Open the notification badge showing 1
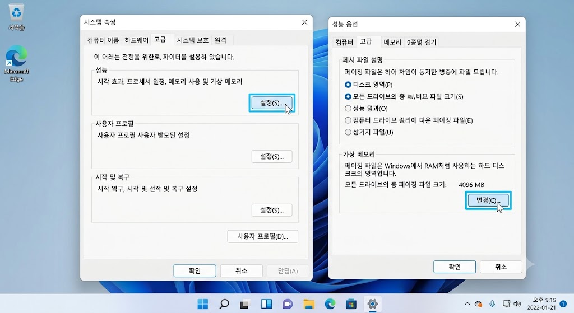Image resolution: width=574 pixels, height=313 pixels. point(563,304)
